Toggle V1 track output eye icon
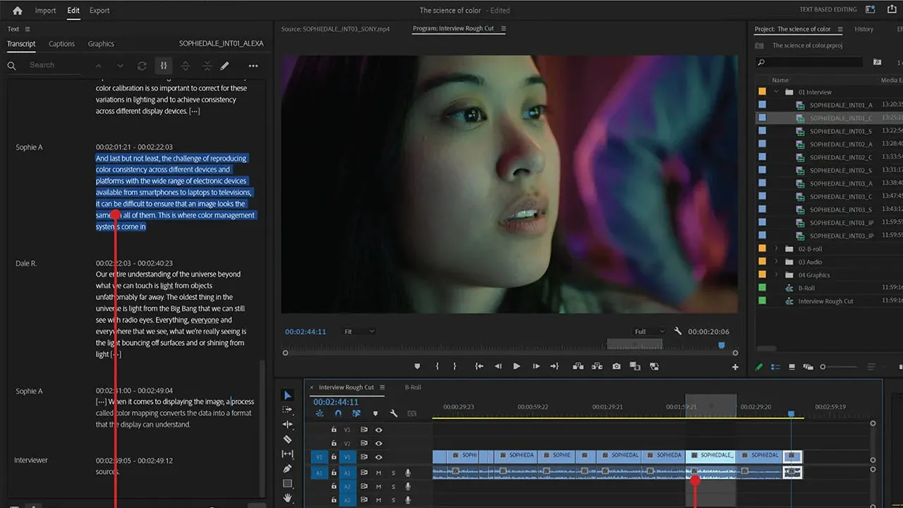 (x=379, y=457)
